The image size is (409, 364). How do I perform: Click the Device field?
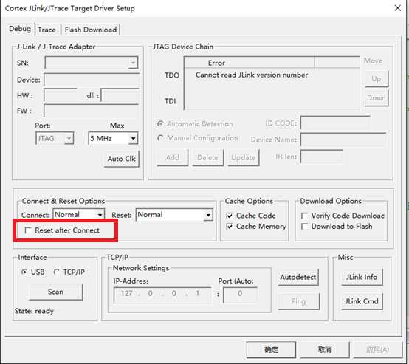pos(92,80)
